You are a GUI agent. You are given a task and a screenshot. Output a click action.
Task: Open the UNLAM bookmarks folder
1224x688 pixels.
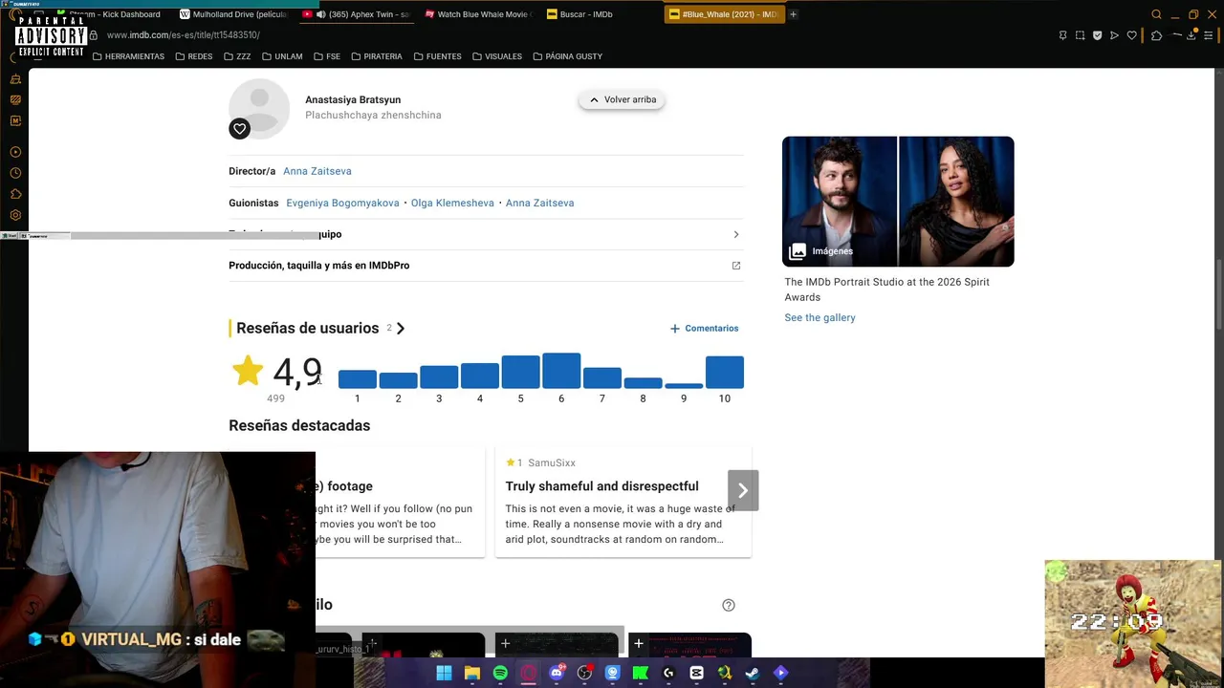[282, 56]
